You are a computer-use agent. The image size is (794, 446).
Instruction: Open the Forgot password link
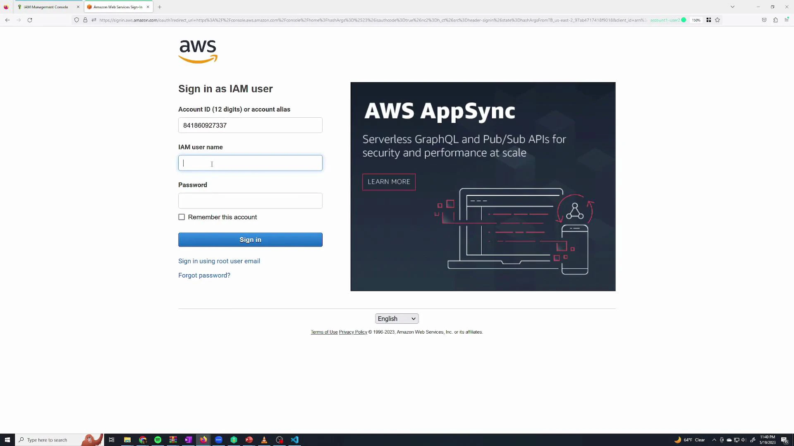point(204,275)
